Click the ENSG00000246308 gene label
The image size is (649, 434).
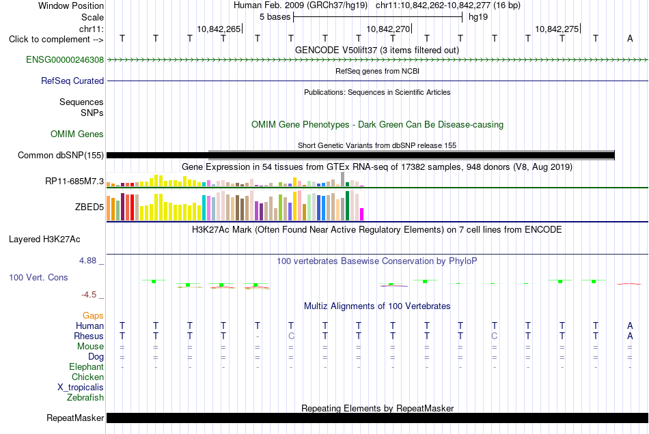[x=65, y=60]
